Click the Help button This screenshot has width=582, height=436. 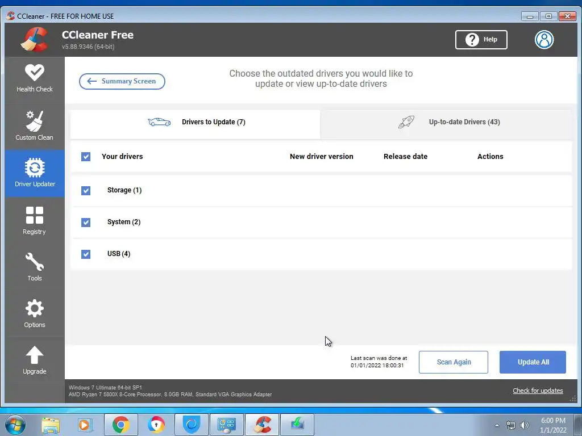pyautogui.click(x=481, y=40)
